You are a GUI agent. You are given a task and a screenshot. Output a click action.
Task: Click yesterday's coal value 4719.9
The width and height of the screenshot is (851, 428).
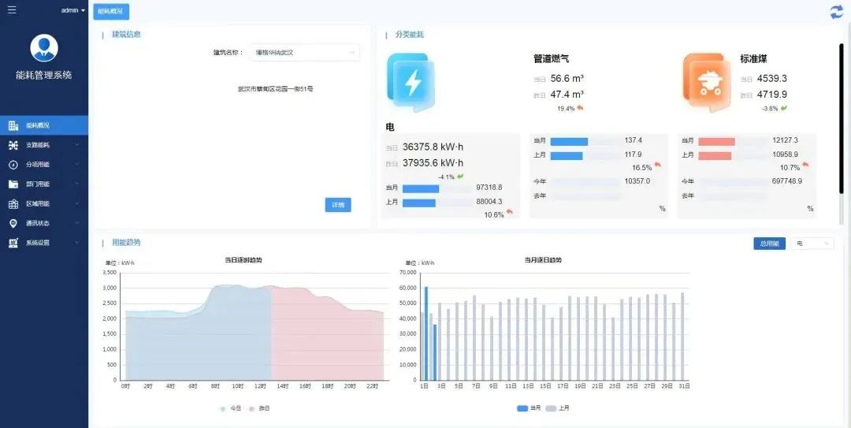tap(771, 95)
